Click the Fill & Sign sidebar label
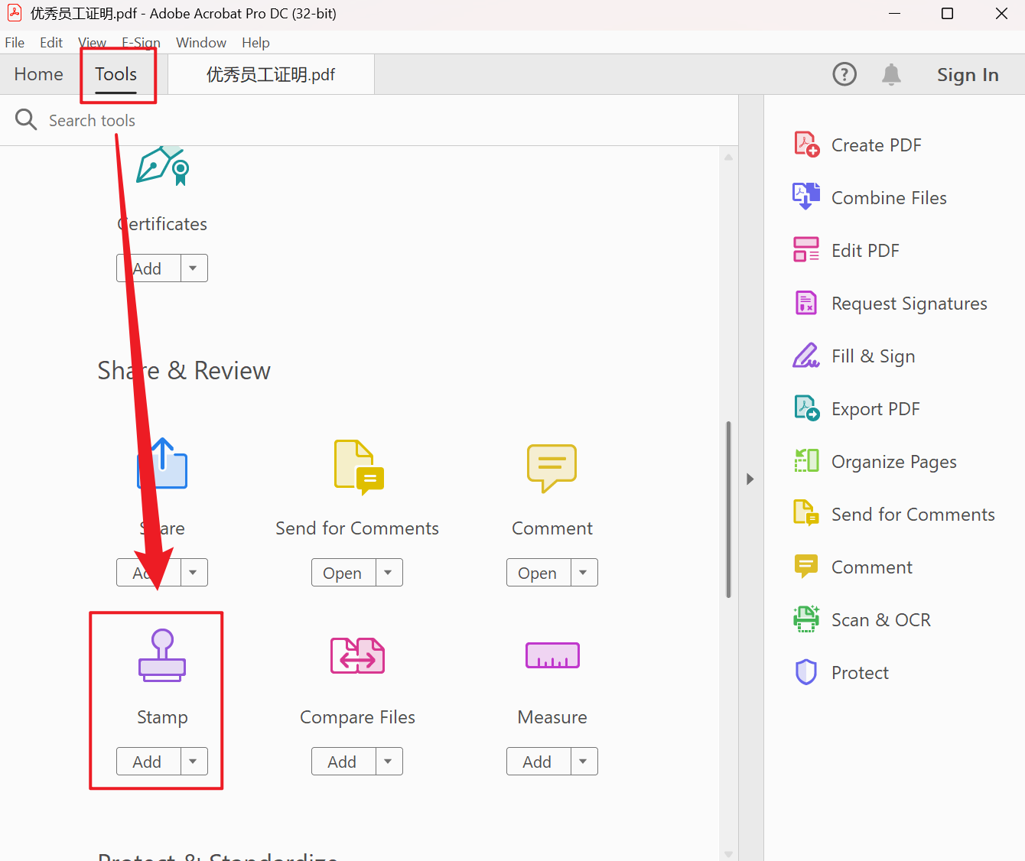The image size is (1025, 861). (x=873, y=356)
